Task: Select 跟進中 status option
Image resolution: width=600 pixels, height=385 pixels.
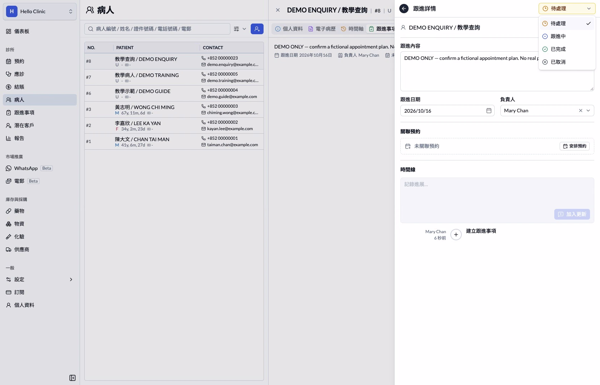Action: [567, 36]
